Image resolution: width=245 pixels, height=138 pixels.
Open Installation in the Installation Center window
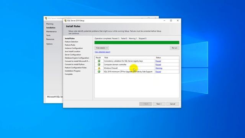click(x=51, y=28)
